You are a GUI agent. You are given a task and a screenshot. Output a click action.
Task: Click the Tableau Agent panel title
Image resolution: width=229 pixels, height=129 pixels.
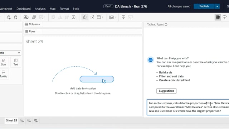(155, 25)
